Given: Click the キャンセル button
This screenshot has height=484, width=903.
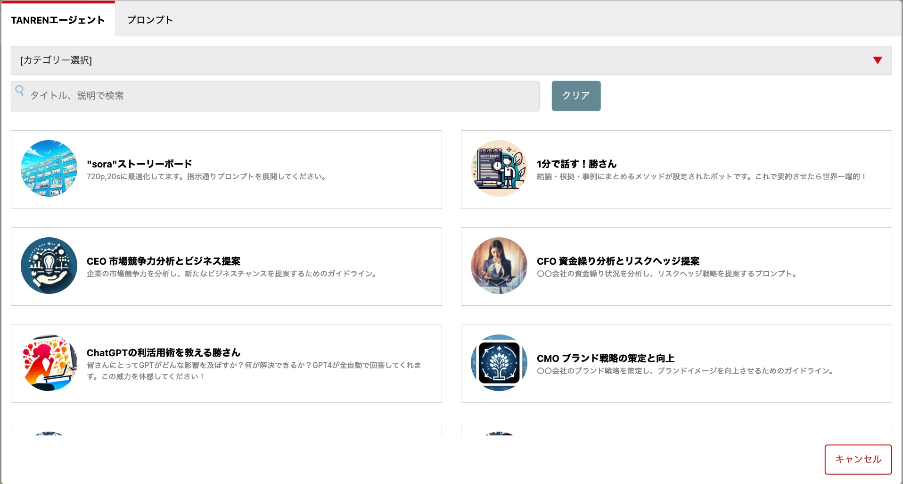Looking at the screenshot, I should [859, 459].
